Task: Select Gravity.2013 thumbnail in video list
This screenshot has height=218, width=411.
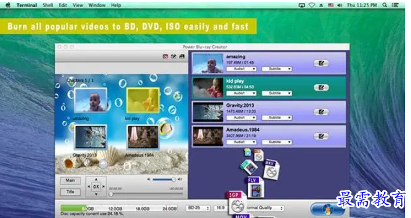Action: (208, 112)
